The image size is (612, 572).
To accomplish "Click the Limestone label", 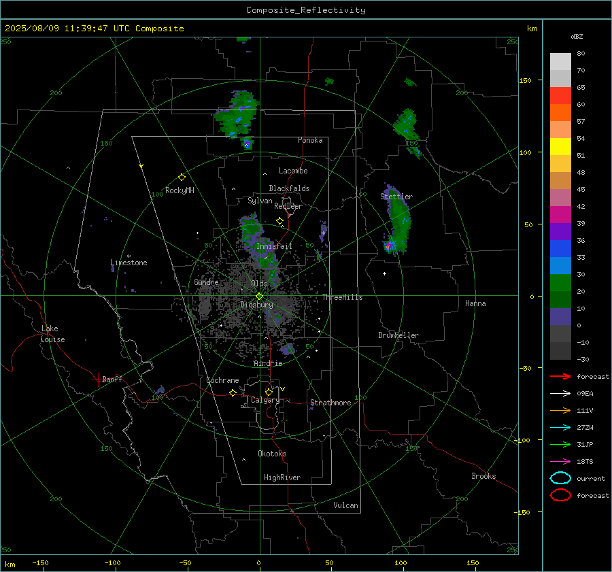I will 129,263.
